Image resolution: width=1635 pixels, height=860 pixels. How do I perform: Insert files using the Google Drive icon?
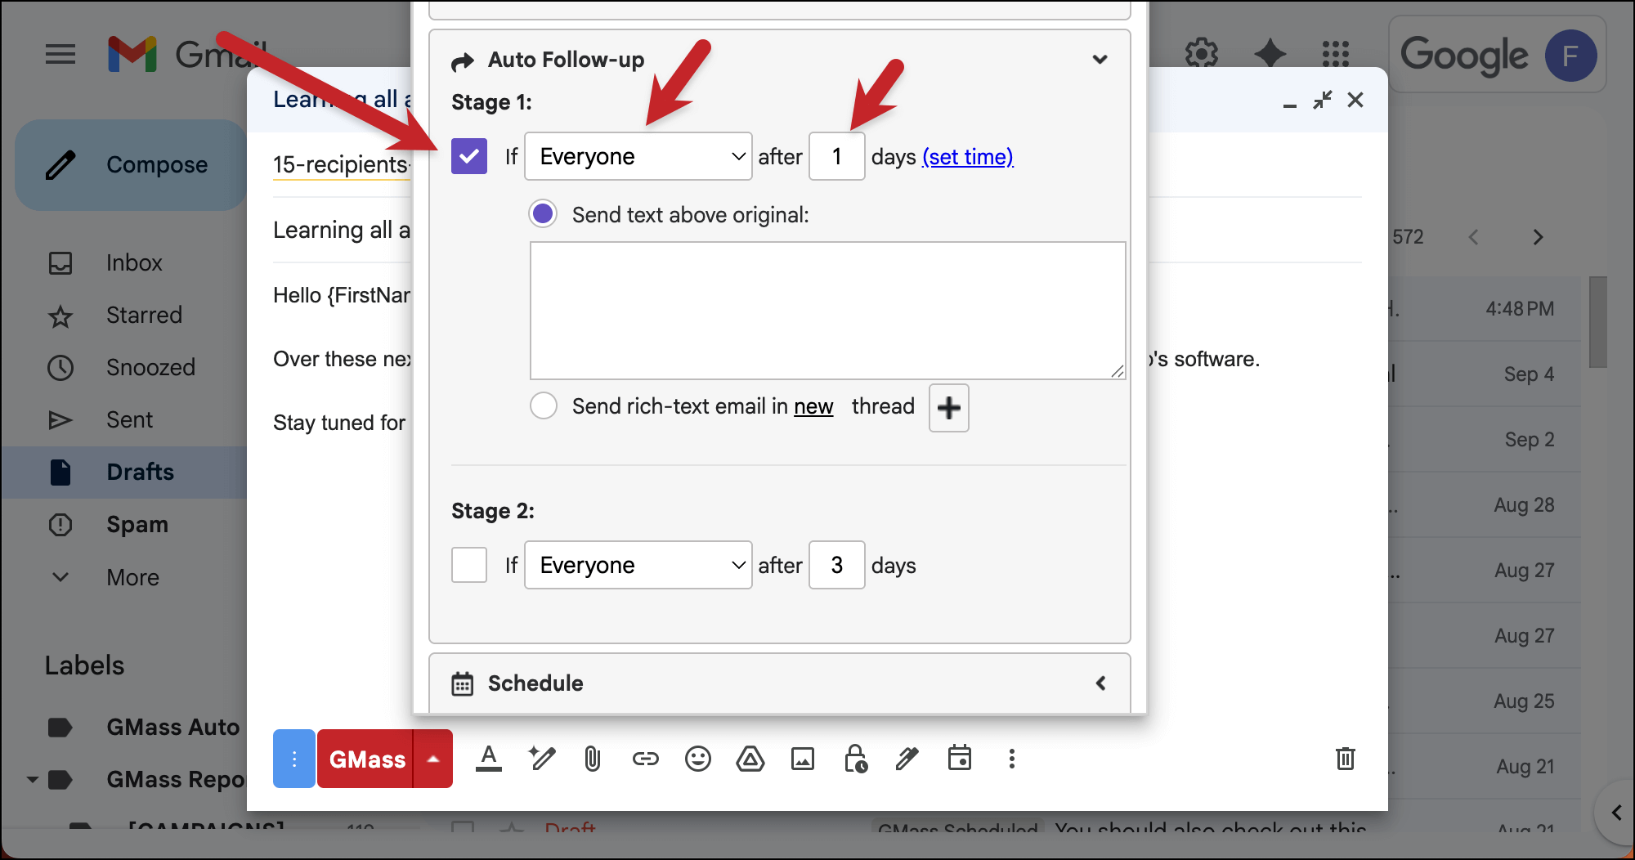[x=750, y=759]
